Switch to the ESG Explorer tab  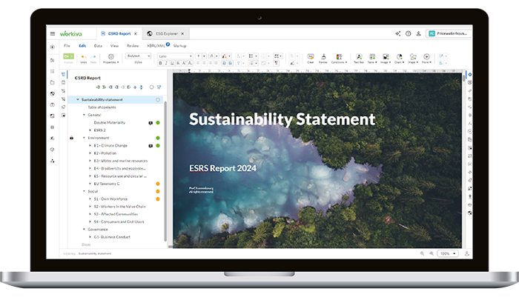tap(166, 33)
